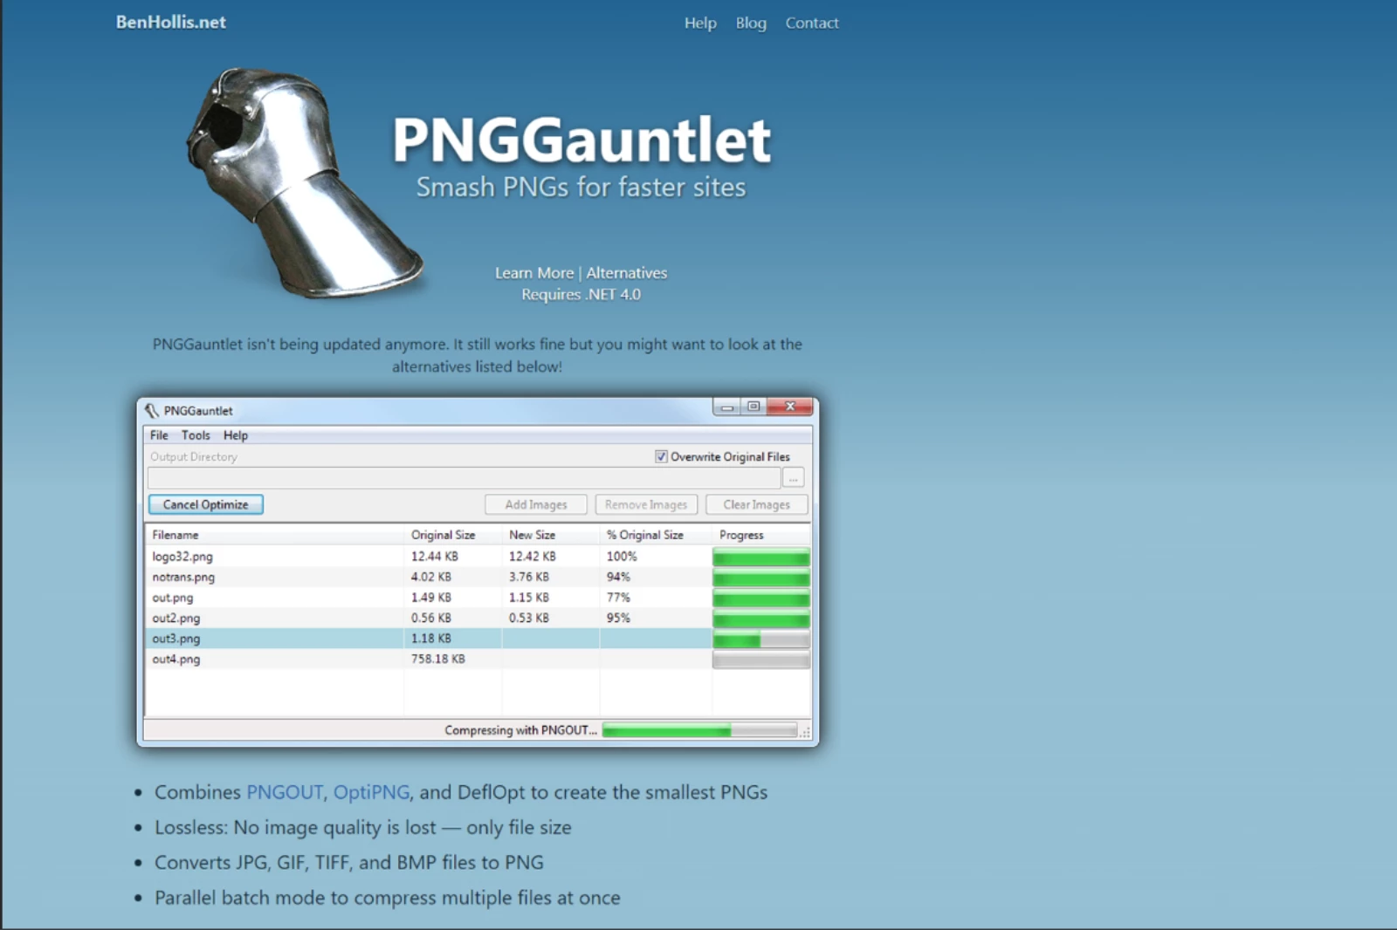Sort by the % Original Size column header
This screenshot has height=930, width=1397.
[656, 535]
